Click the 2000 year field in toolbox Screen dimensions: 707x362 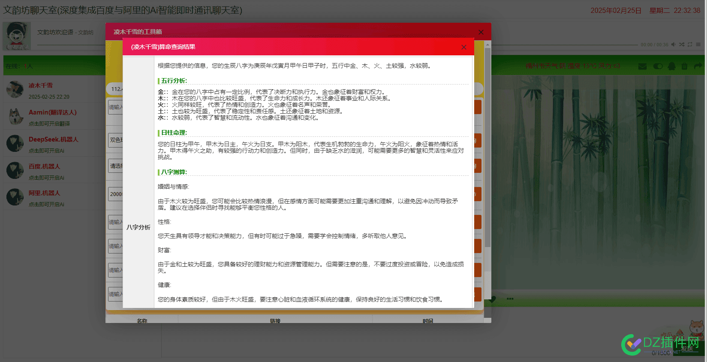(115, 194)
